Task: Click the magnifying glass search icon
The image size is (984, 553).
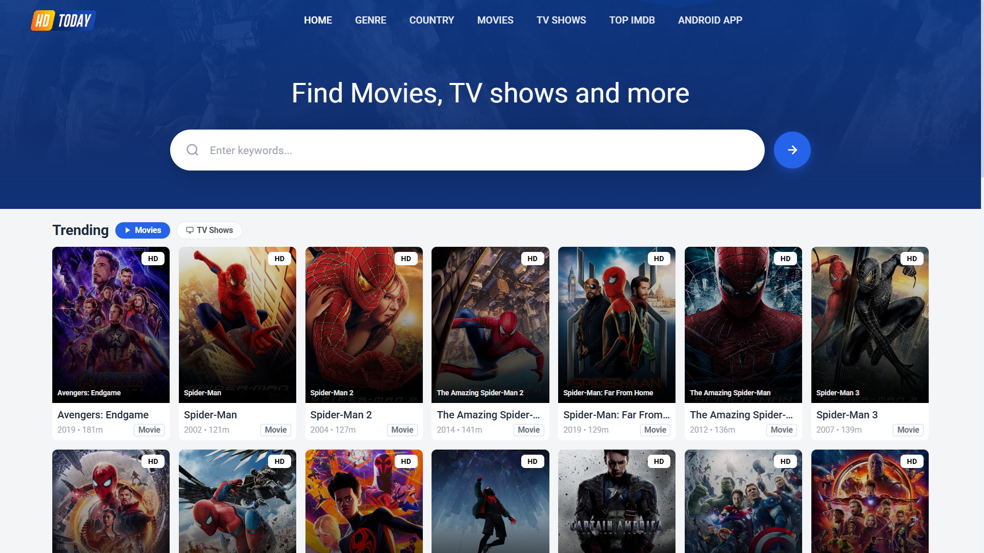Action: pos(192,150)
